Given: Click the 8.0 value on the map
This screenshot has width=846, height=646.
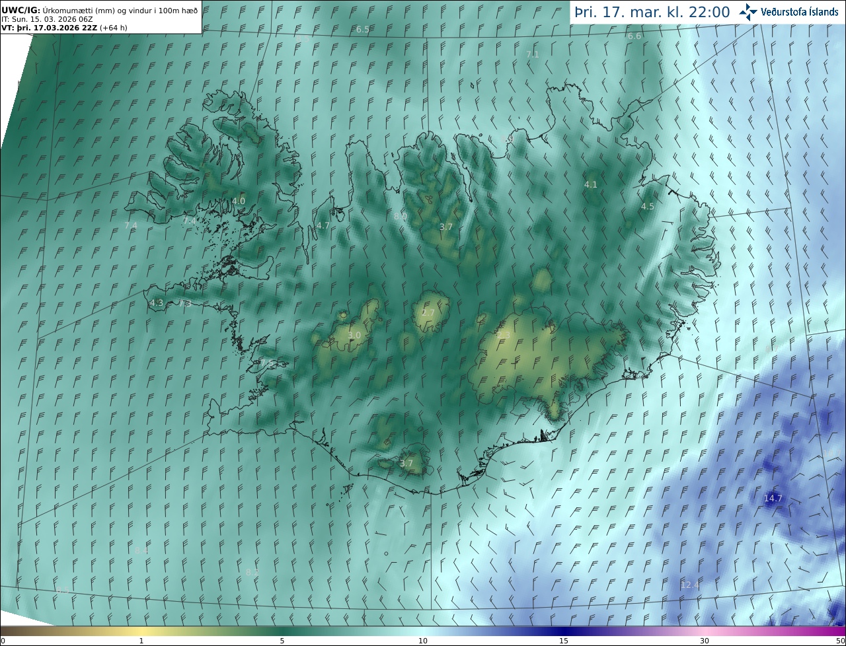Looking at the screenshot, I should pos(401,216).
